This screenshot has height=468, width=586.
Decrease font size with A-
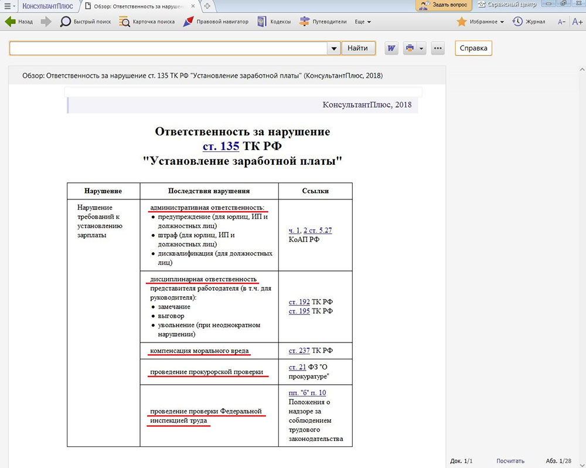pos(561,22)
